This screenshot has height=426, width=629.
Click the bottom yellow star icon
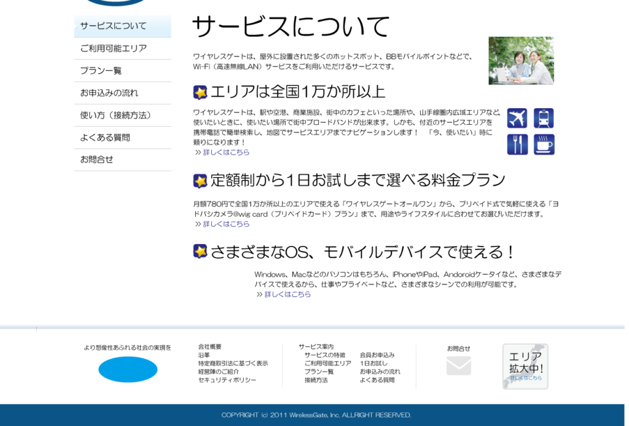pos(200,251)
